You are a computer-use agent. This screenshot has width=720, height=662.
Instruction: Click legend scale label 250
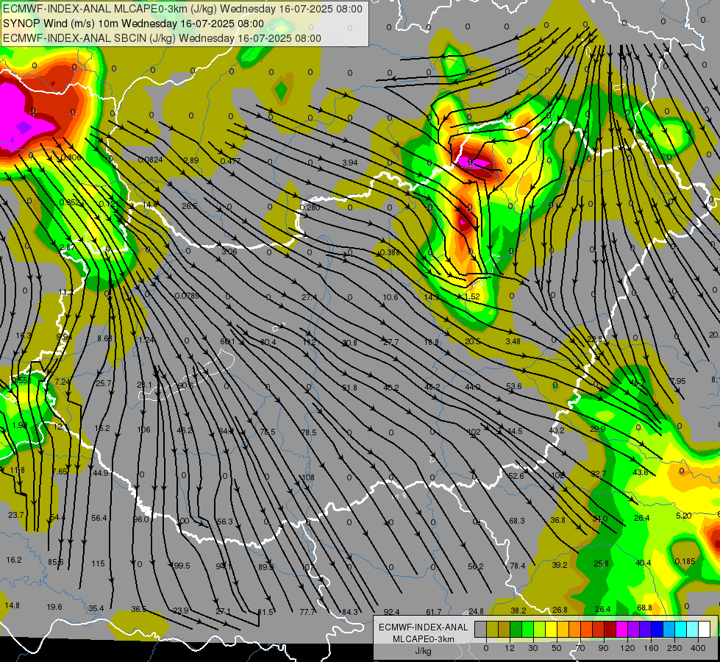click(674, 648)
